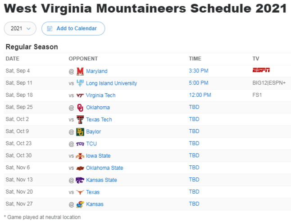291x222 pixels.
Task: Click the 3:30 PM Maryland game time
Action: 199,71
